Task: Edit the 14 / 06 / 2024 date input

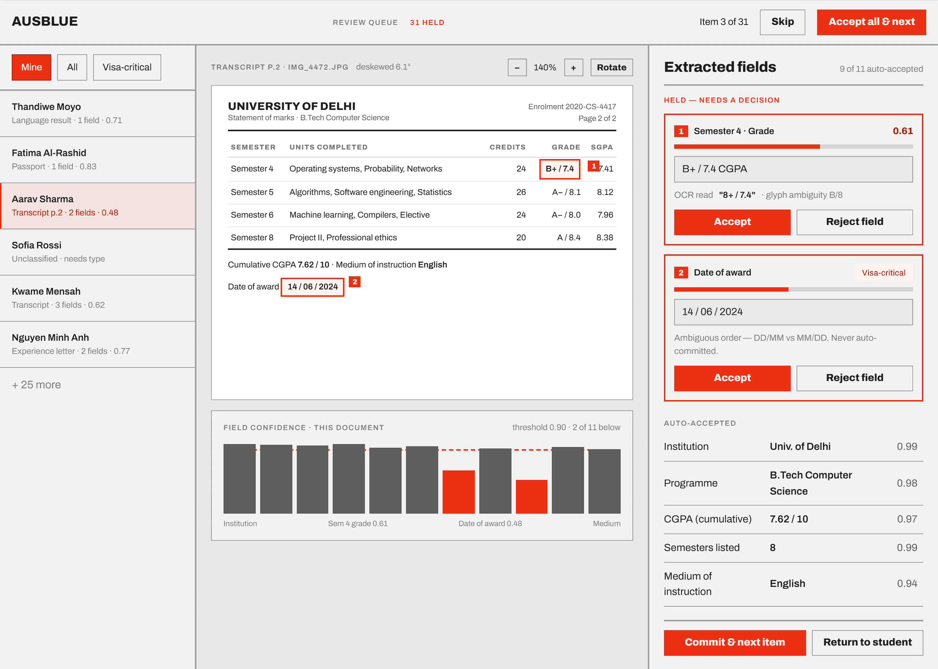Action: [793, 312]
